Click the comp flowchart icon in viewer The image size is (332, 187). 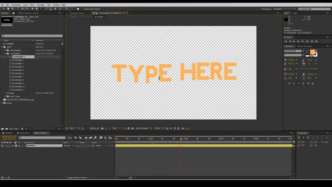pyautogui.click(x=179, y=128)
